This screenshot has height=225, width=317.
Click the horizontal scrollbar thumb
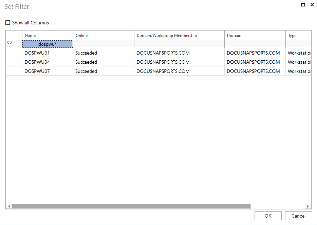[x=131, y=206]
